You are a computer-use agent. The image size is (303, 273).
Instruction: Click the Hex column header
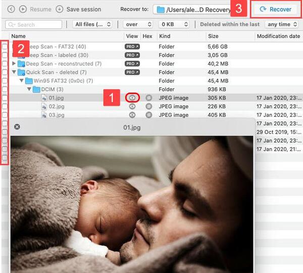point(147,36)
